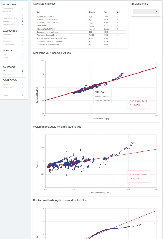This screenshot has height=239, width=163.
Task: Open the Exclude Wells dropdown
Action: (146, 11)
